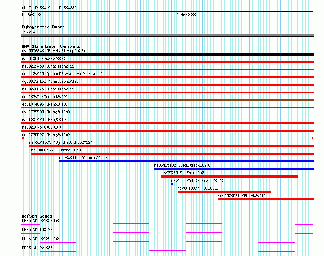Select the 7q36.2 band label
Image resolution: width=324 pixels, height=256 pixels.
28,31
